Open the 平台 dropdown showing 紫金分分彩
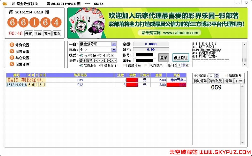 tap(113, 44)
